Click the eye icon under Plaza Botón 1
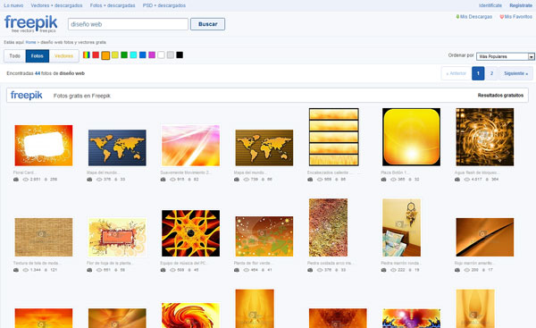This screenshot has width=536, height=328. [x=393, y=180]
